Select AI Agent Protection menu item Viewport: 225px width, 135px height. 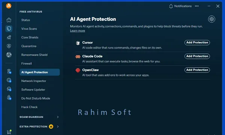point(40,72)
